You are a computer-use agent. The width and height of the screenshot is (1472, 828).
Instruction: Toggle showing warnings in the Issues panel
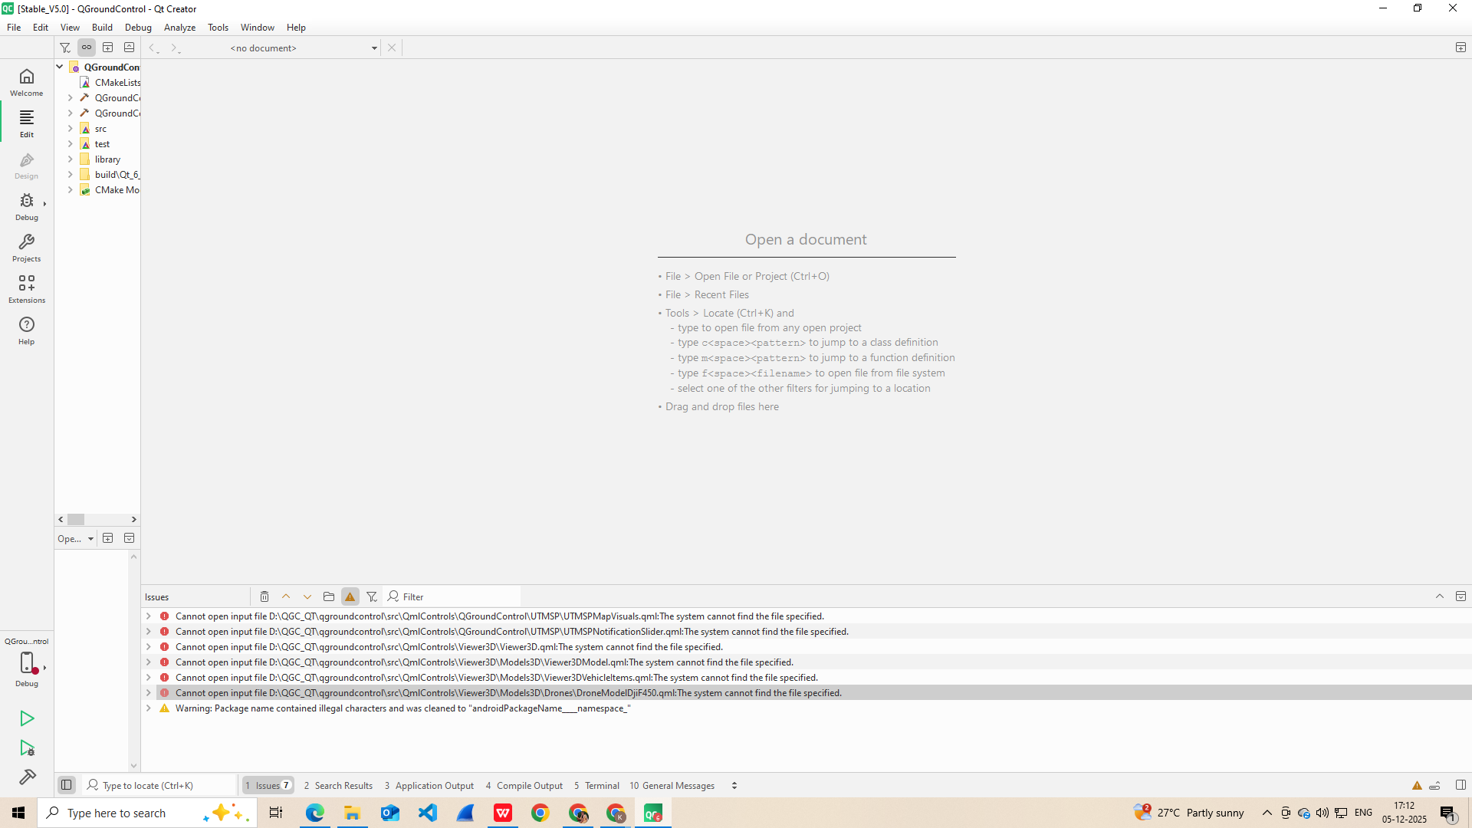click(x=350, y=596)
